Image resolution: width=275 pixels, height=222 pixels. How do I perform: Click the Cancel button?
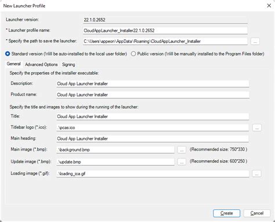click(257, 213)
